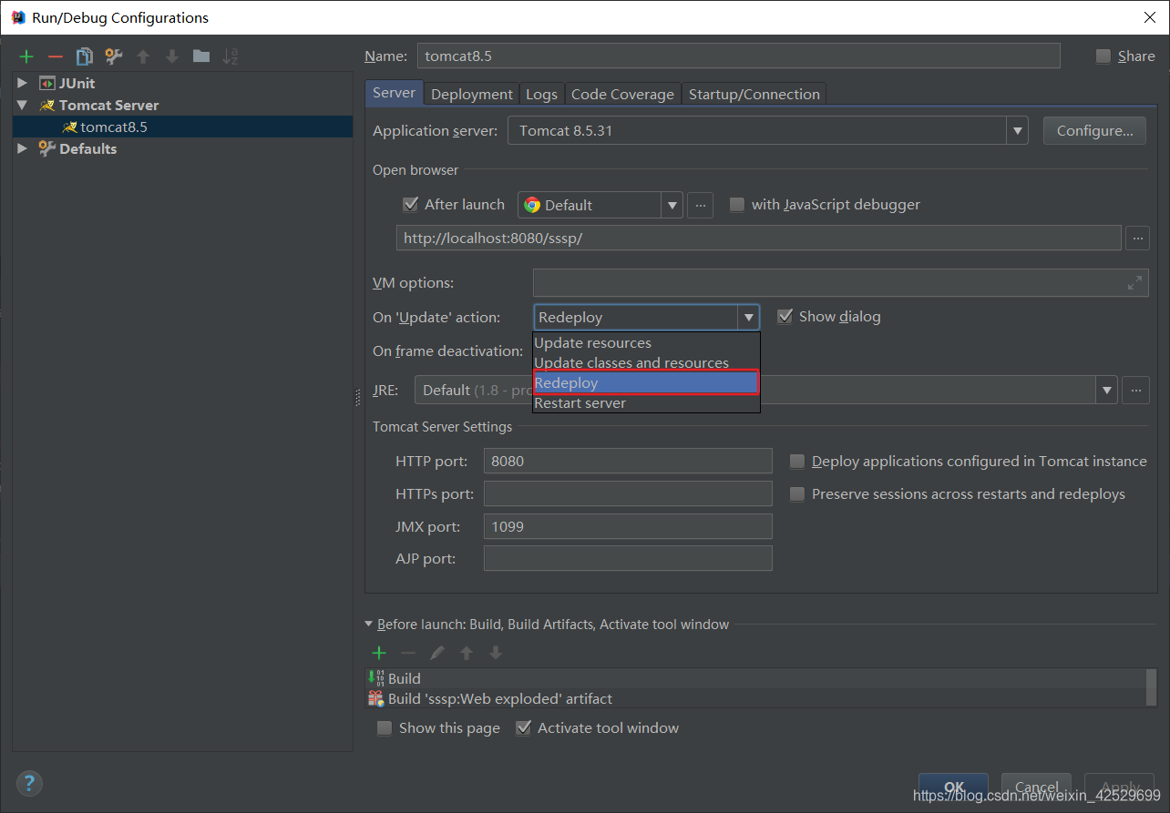This screenshot has height=813, width=1170.
Task: Expand the Defaults tree node
Action: pyautogui.click(x=23, y=149)
